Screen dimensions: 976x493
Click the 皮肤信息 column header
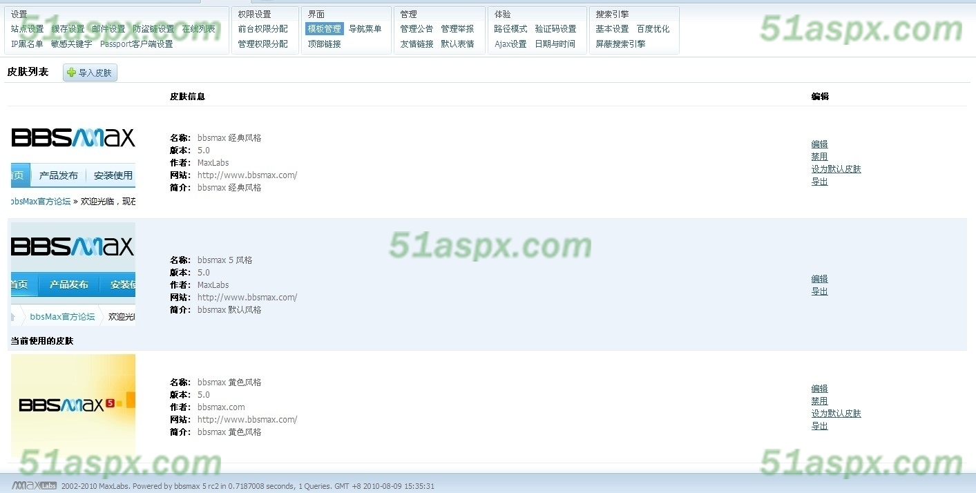(x=187, y=97)
